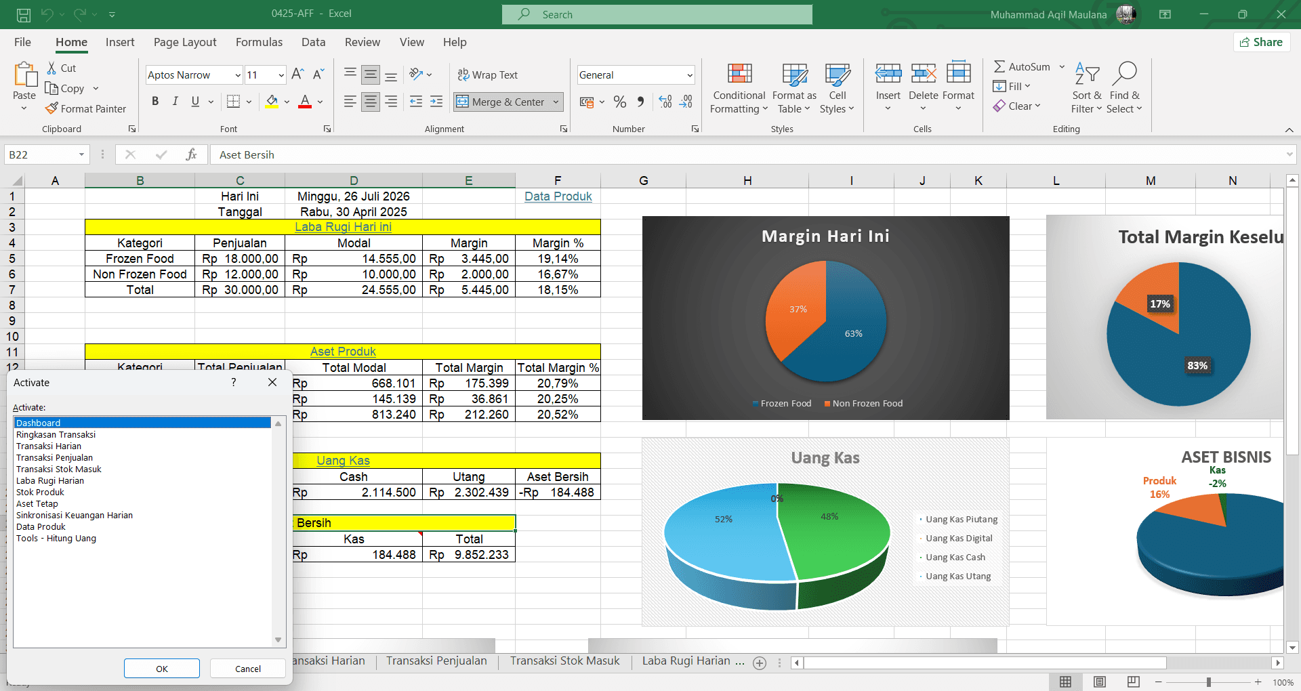Viewport: 1301px width, 691px height.
Task: Click OK in the Activate dialog
Action: (162, 669)
